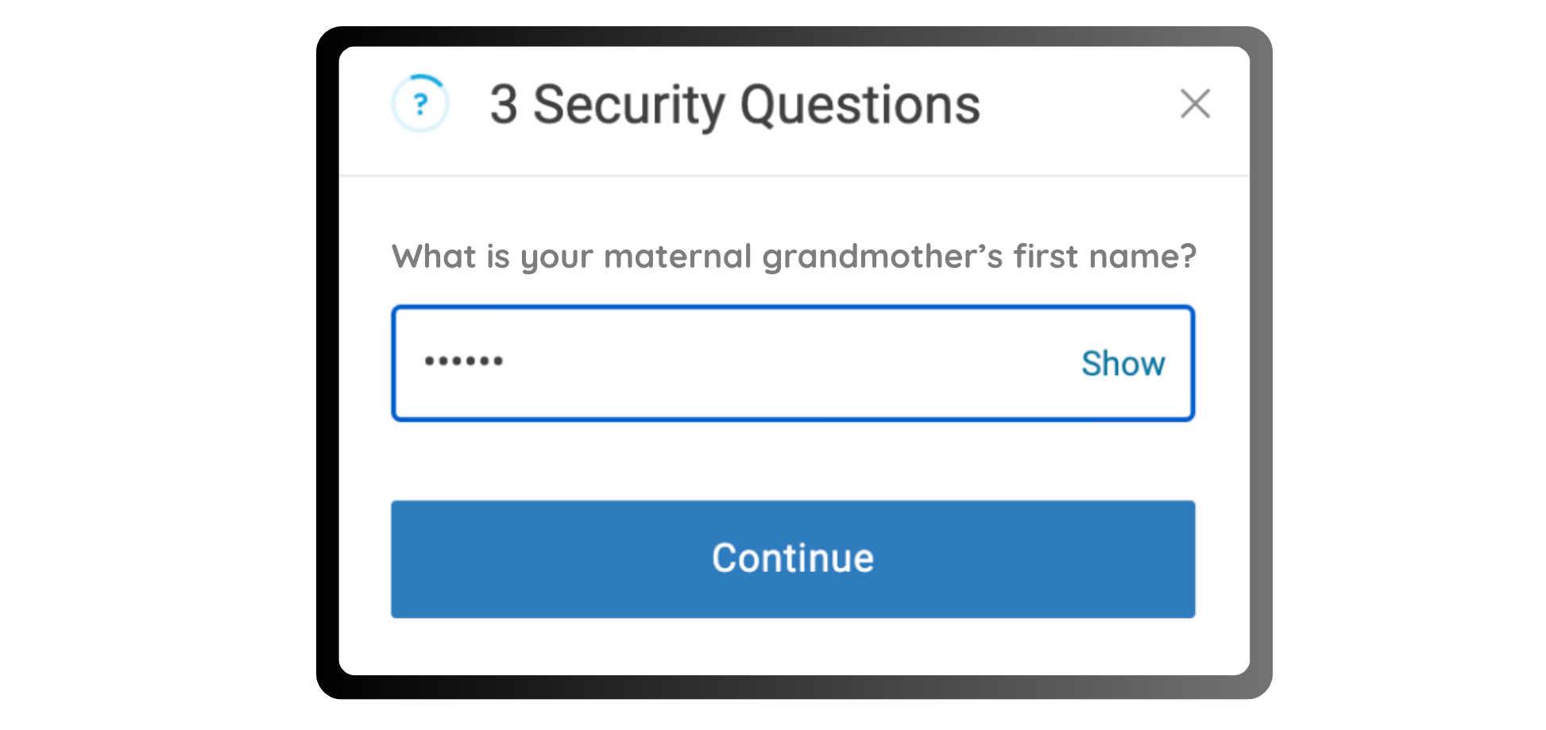Proceed to next security question
The height and width of the screenshot is (730, 1546).
793,558
